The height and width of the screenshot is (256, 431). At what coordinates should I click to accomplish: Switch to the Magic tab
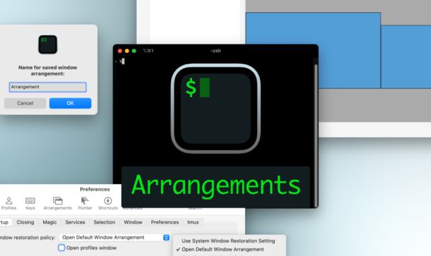pyautogui.click(x=50, y=222)
